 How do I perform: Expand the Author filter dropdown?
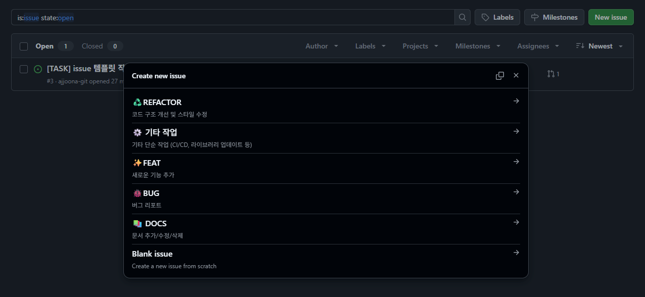(x=322, y=46)
